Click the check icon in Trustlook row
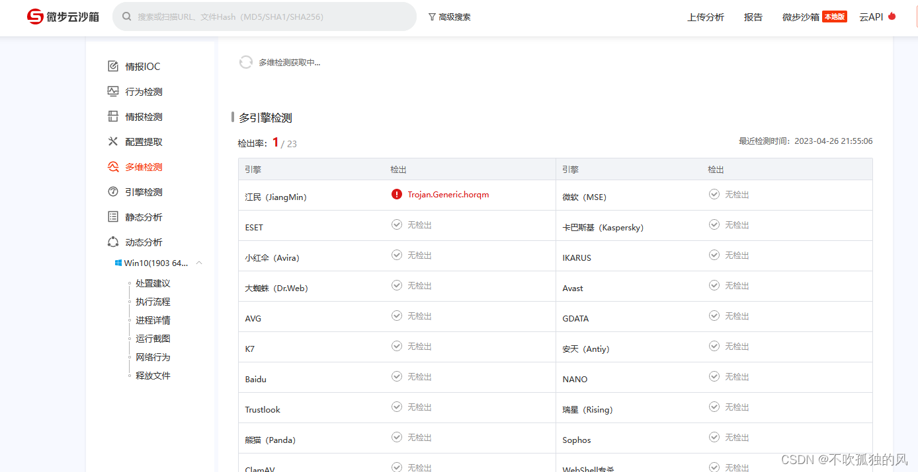 397,407
